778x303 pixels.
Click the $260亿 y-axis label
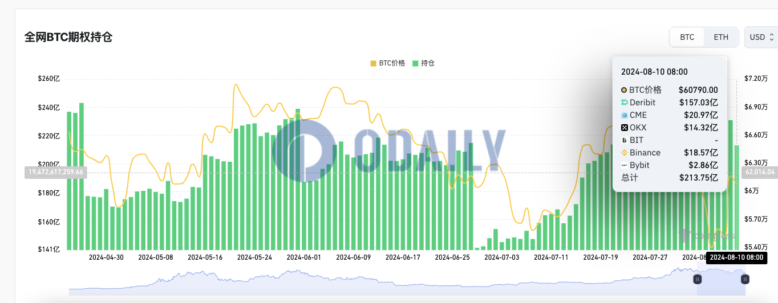point(49,79)
